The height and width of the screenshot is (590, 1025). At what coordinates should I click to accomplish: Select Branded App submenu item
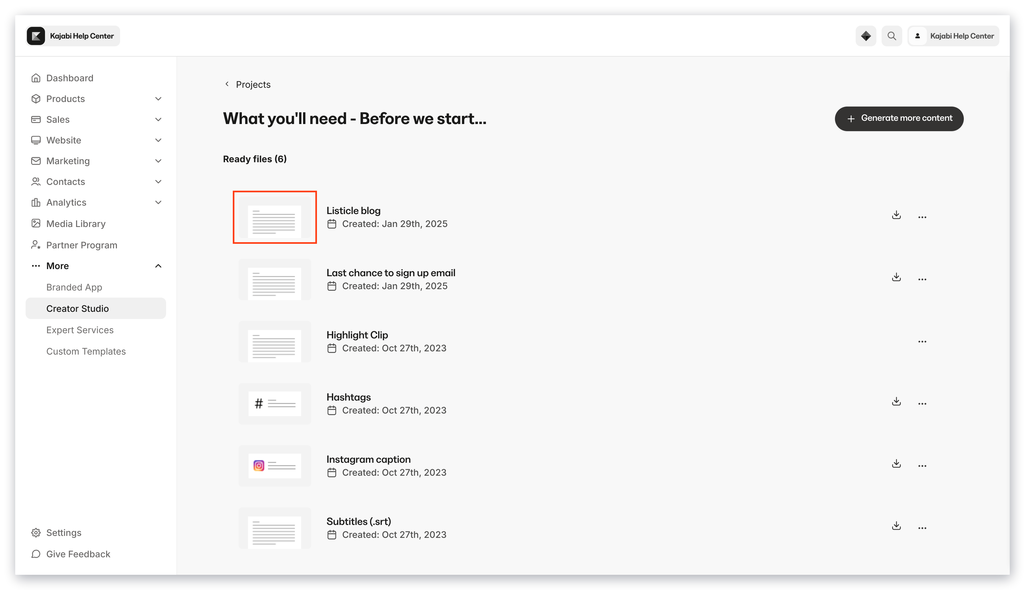(x=74, y=287)
